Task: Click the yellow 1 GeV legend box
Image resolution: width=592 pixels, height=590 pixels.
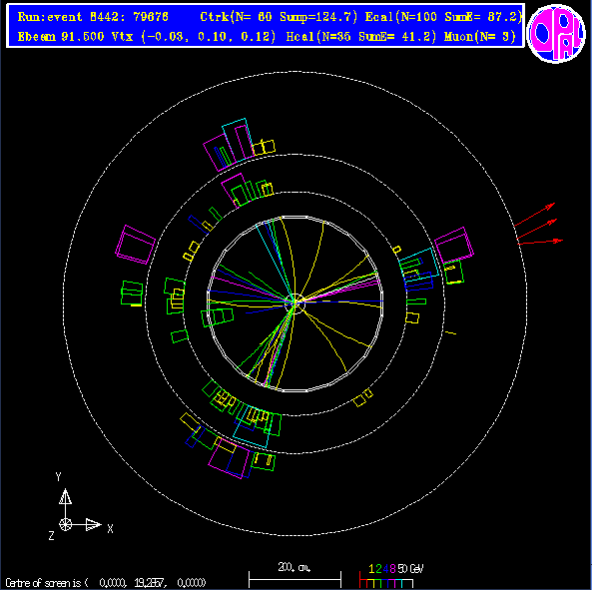Action: [x=371, y=584]
